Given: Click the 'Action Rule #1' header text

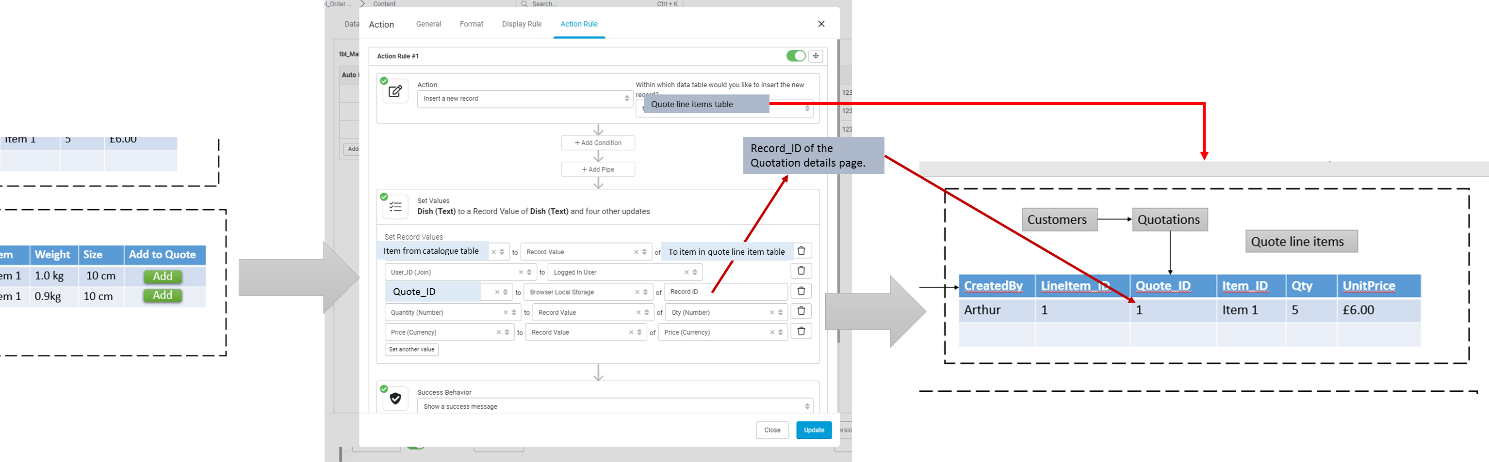Looking at the screenshot, I should point(398,56).
